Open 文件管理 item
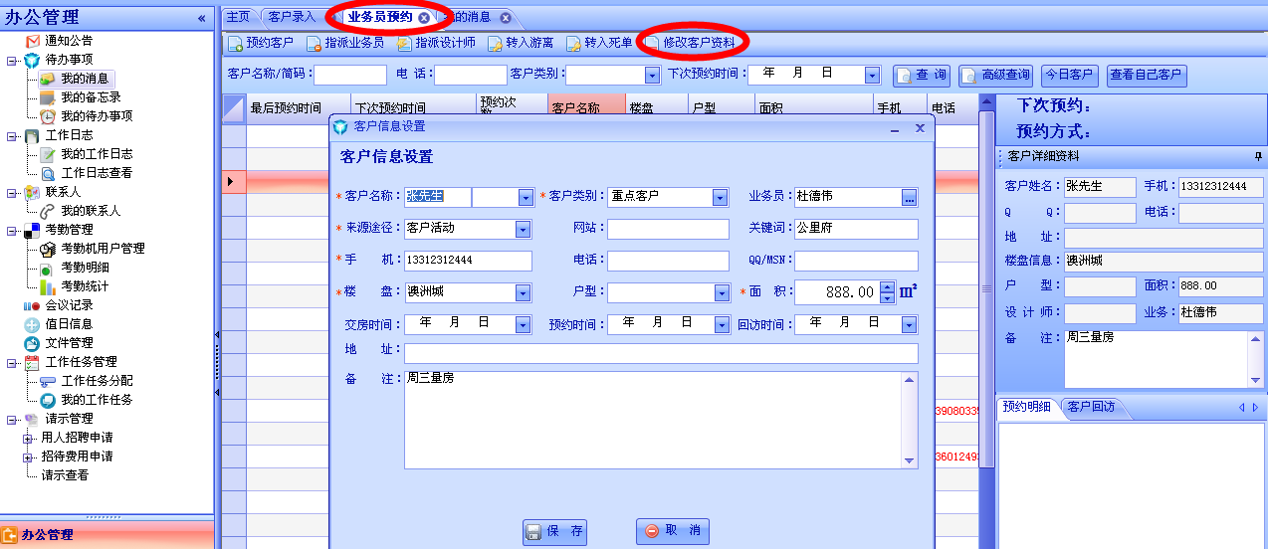Screen dimensions: 1268x549 tap(68, 343)
